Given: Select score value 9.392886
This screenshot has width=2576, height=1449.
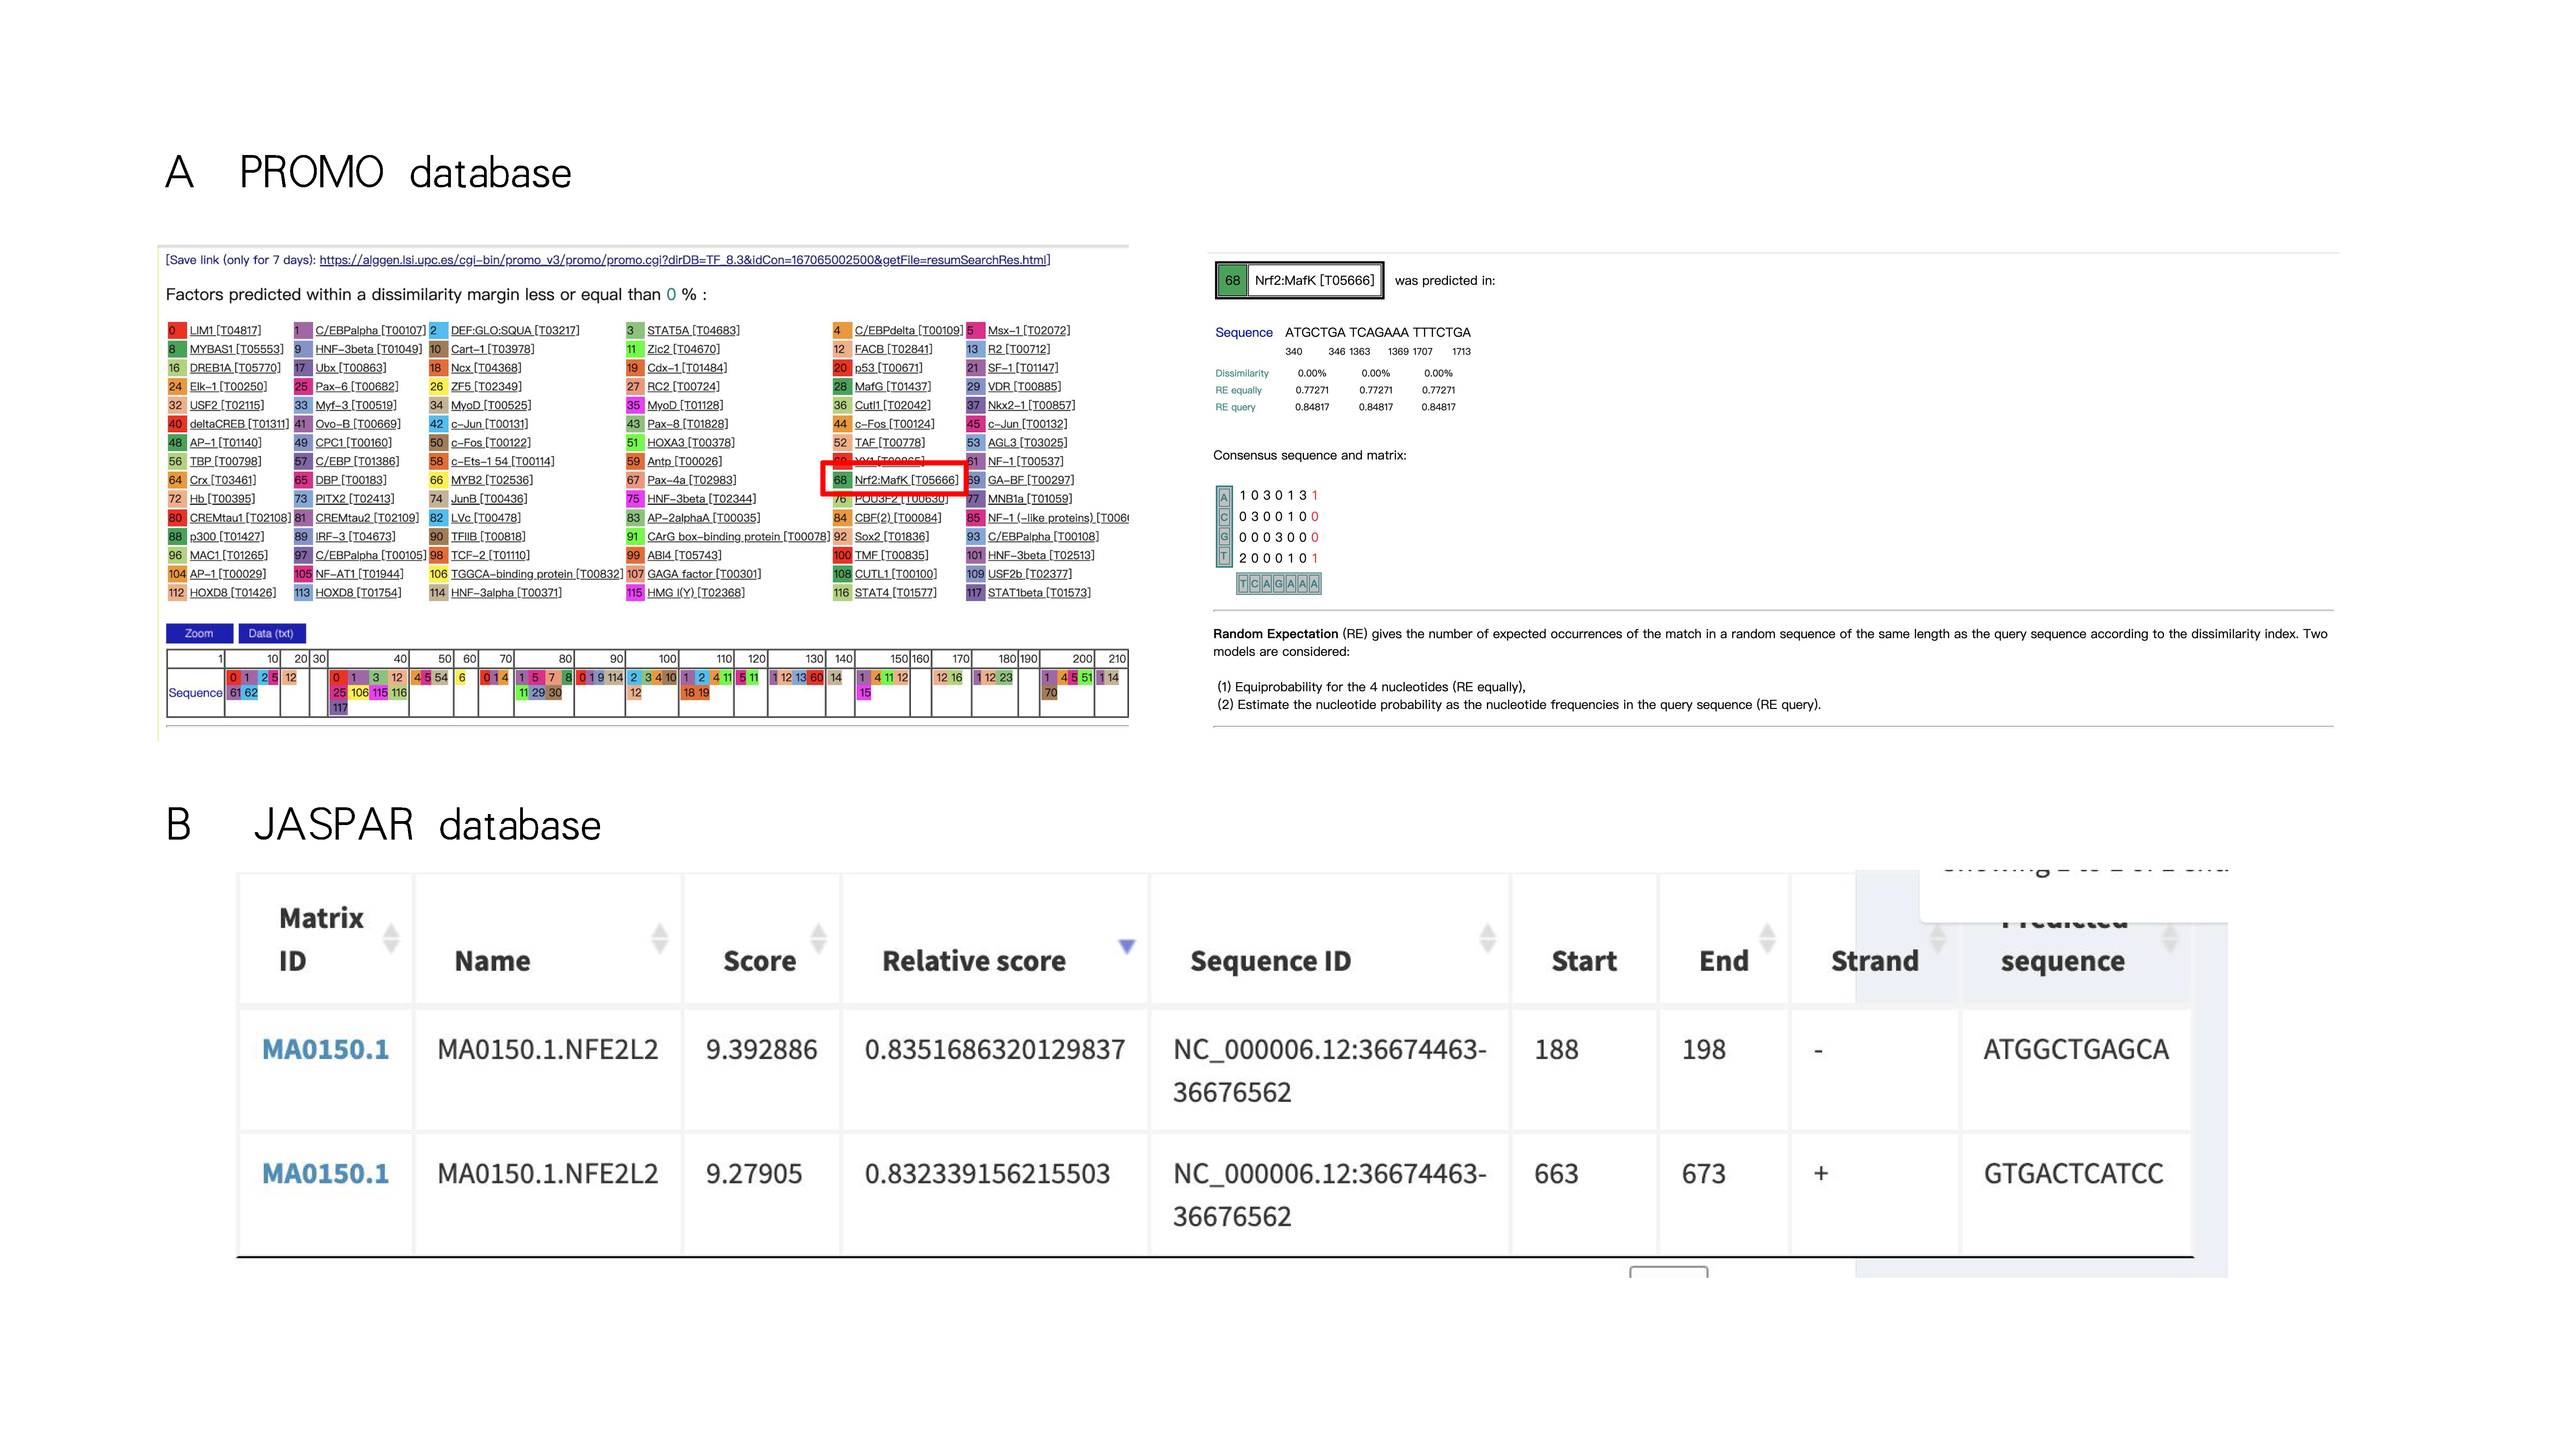Looking at the screenshot, I should 761,1049.
